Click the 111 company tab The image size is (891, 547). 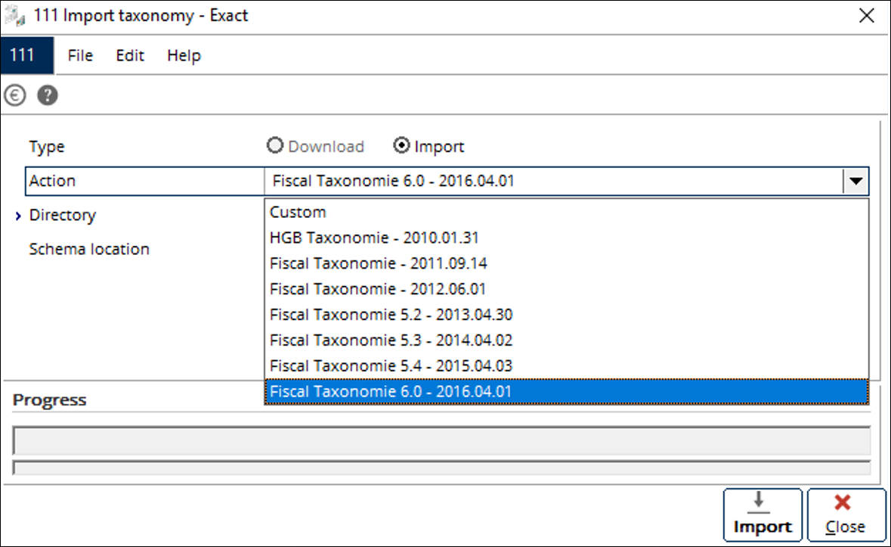point(26,55)
